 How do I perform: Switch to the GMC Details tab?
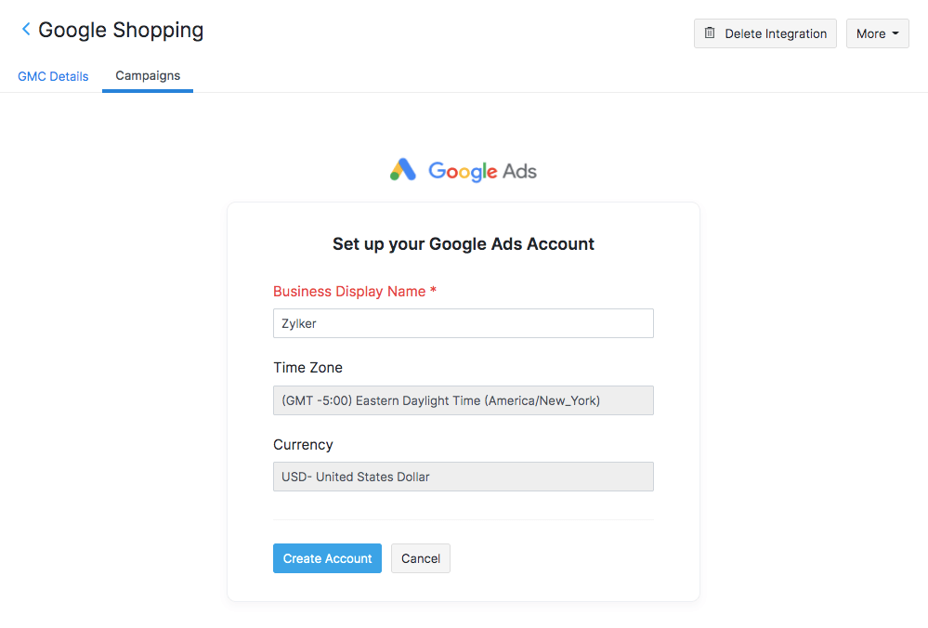coord(53,76)
